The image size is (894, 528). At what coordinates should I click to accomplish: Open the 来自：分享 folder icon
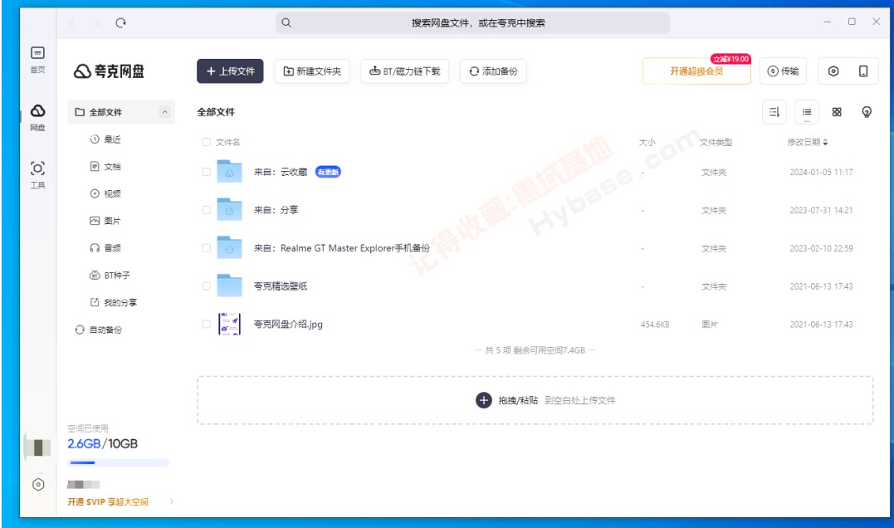tap(229, 209)
